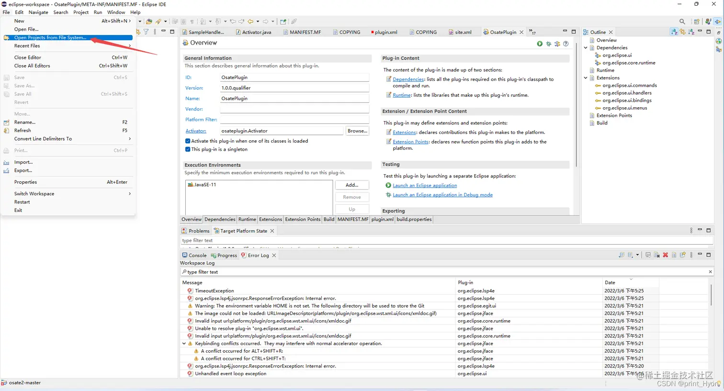Click the magnifier Search icon in top toolbar
Viewport: 724px width, 391px height.
tap(682, 22)
